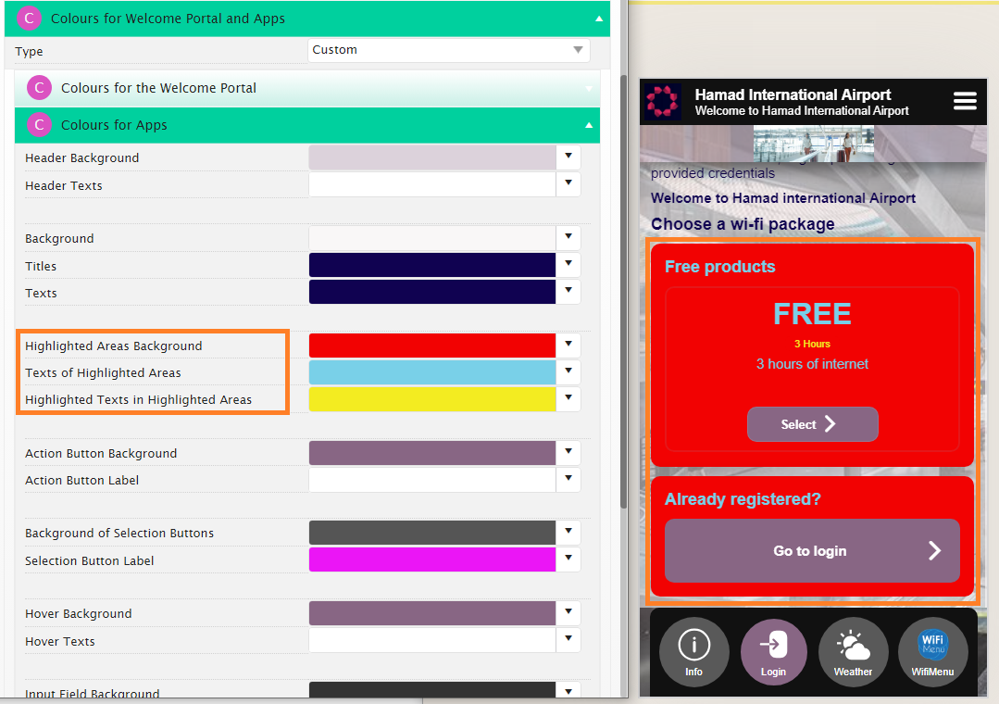Open the Header Texts colour dropdown arrow
The image size is (999, 704).
point(568,184)
